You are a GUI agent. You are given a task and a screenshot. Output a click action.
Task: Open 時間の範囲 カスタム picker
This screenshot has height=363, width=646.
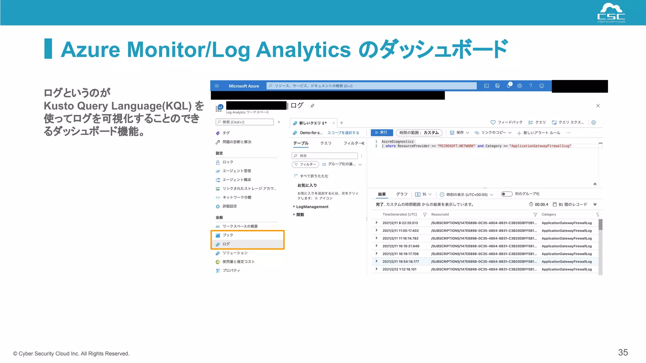tap(419, 133)
